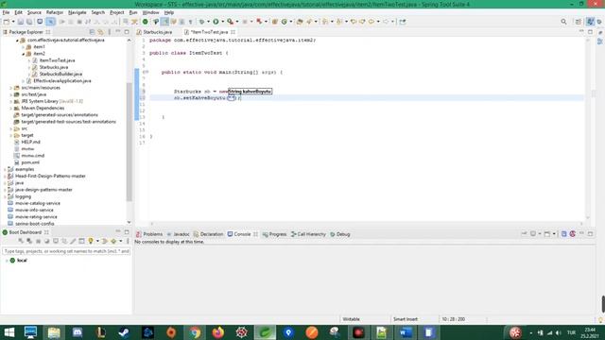This screenshot has height=340, width=605.
Task: Open the Progress tab
Action: (274, 234)
